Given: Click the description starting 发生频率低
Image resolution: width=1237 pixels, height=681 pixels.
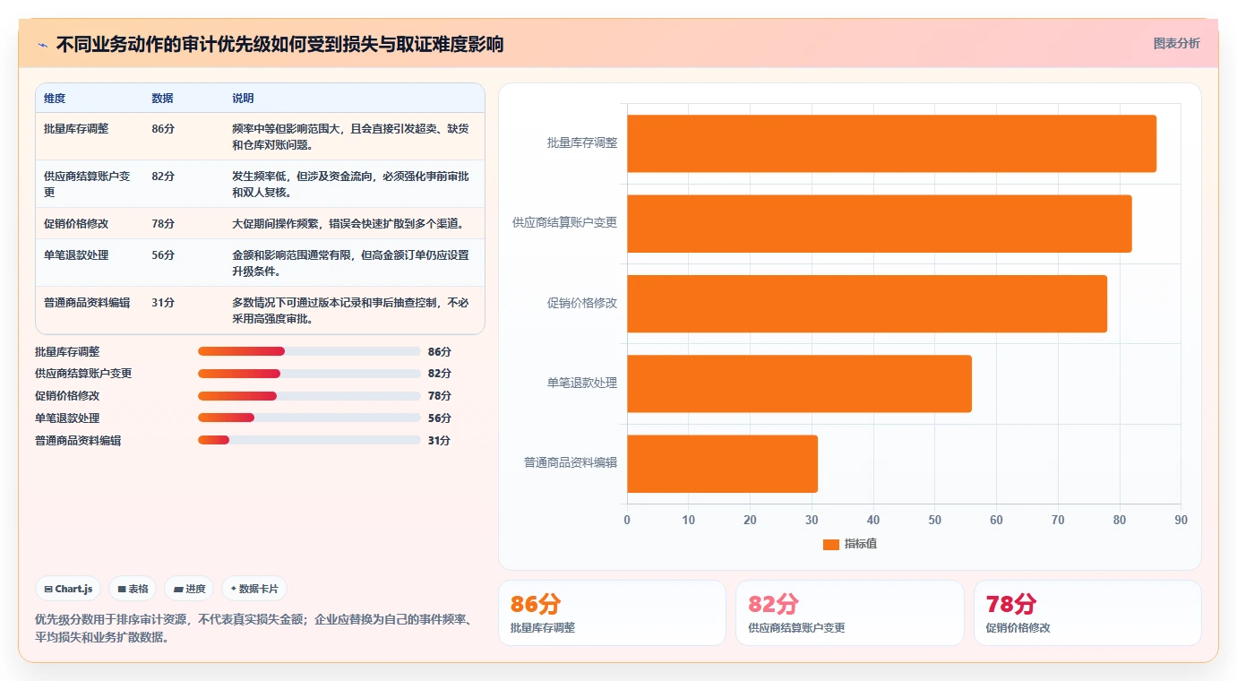Looking at the screenshot, I should tap(350, 184).
